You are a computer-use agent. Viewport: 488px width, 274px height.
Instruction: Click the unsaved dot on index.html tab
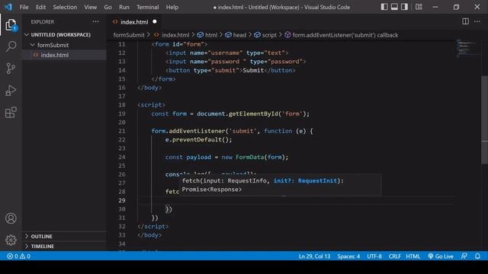click(155, 21)
